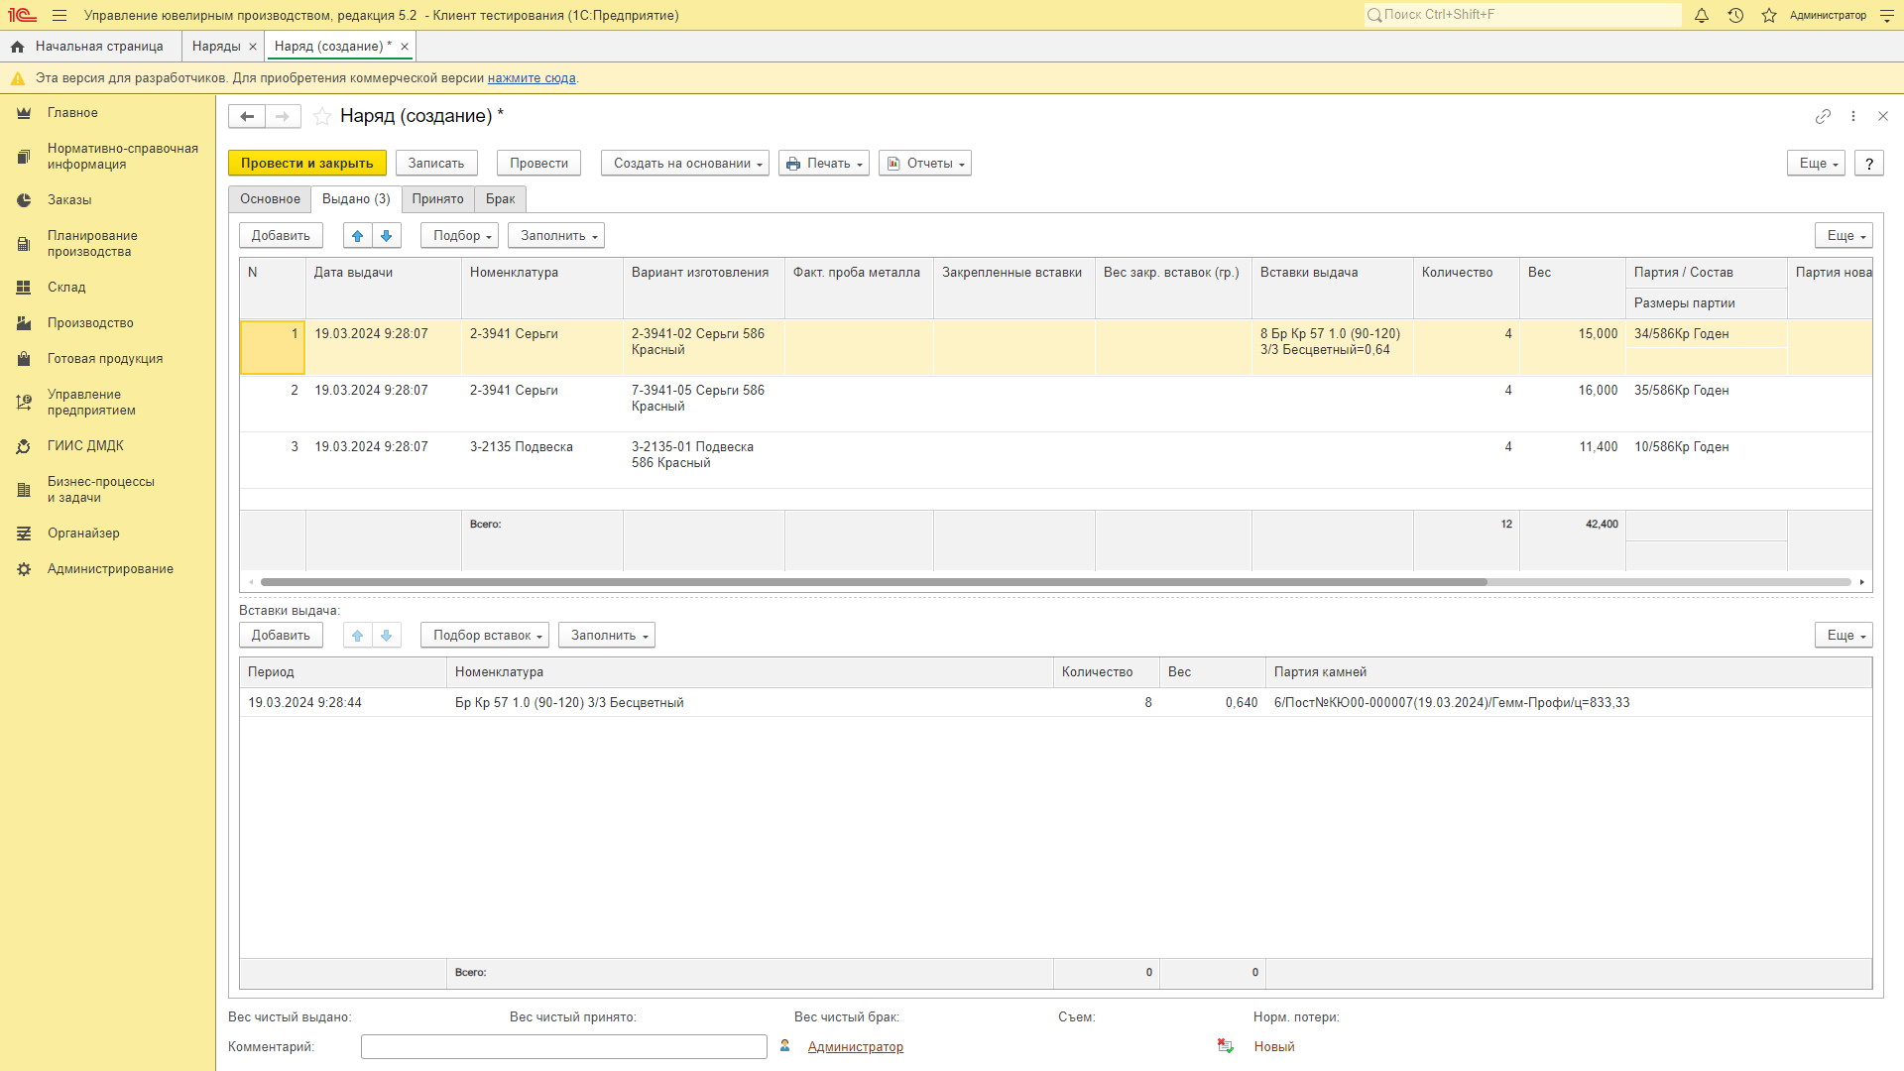This screenshot has height=1071, width=1904.
Task: Switch to the Основное tab
Action: pyautogui.click(x=270, y=199)
